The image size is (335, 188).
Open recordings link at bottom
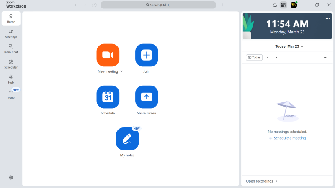click(x=262, y=181)
